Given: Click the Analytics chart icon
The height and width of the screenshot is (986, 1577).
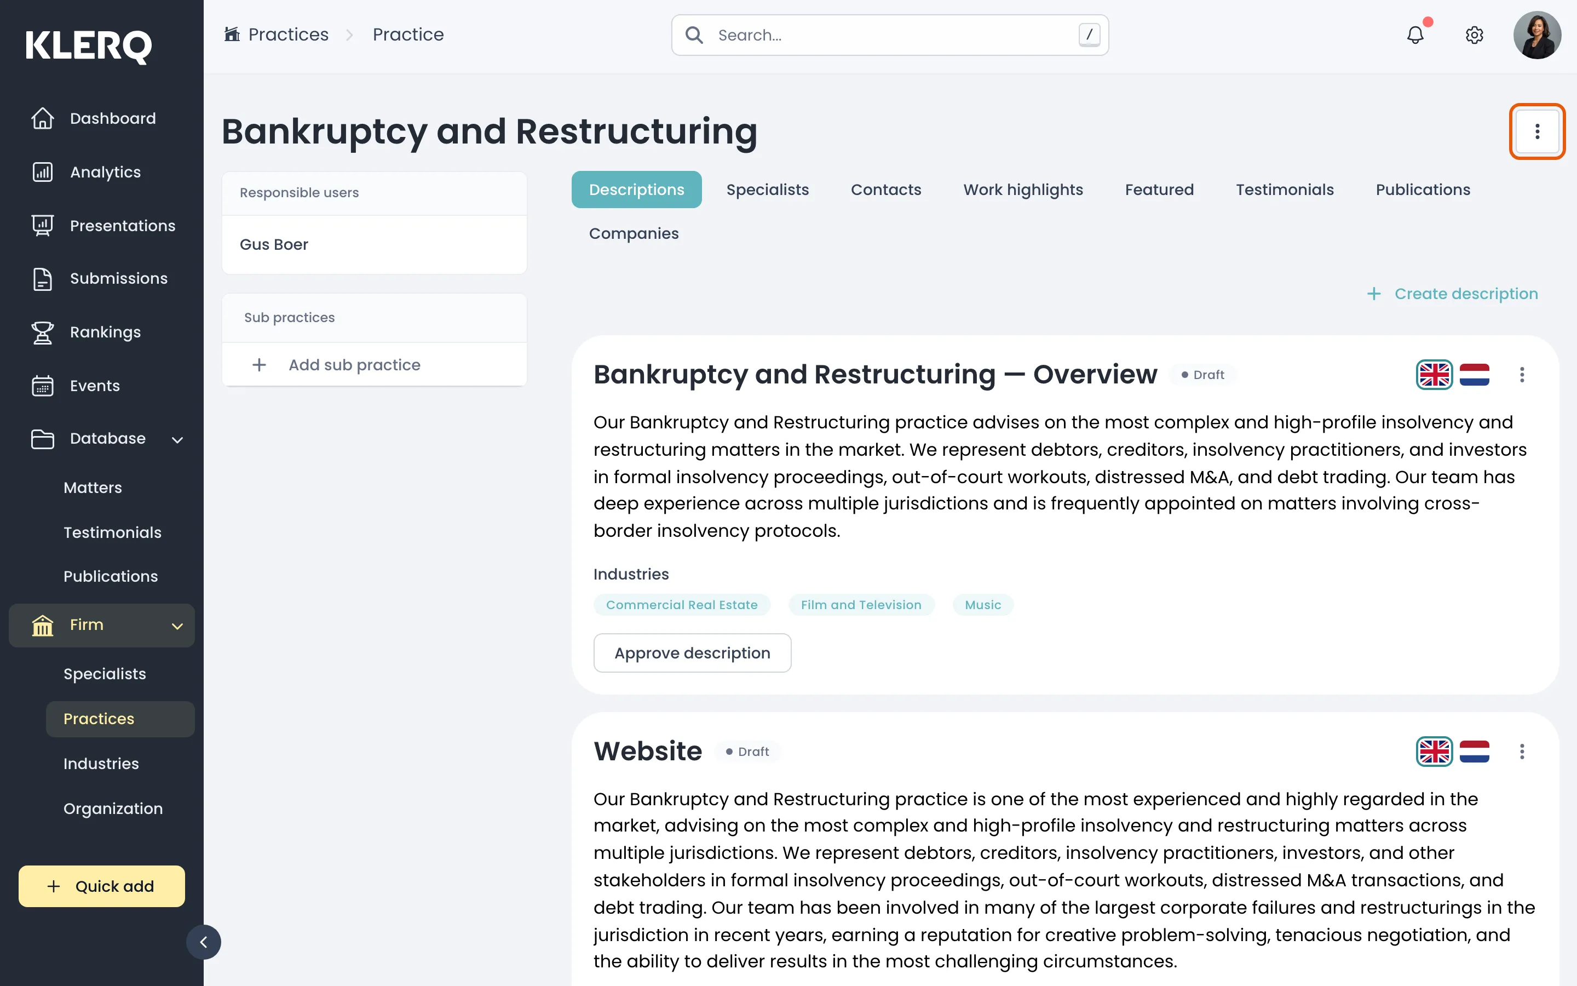Looking at the screenshot, I should [42, 172].
